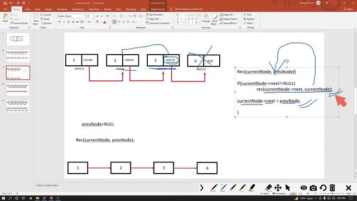
Task: Click Tell me what you want to do
Action: click(189, 9)
